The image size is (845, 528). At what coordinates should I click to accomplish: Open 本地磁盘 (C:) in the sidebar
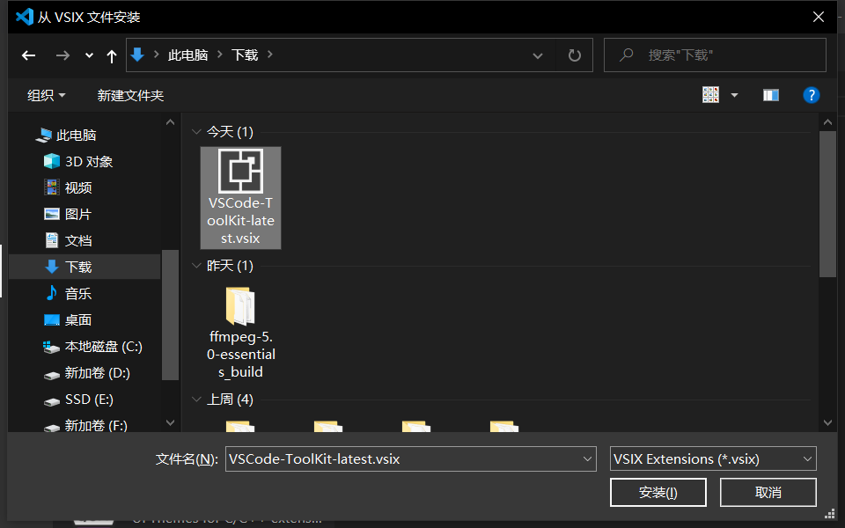pos(104,347)
